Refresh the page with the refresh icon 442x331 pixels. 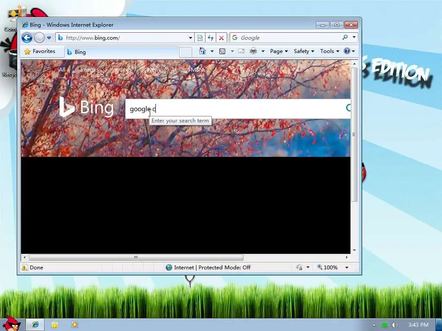click(x=211, y=38)
